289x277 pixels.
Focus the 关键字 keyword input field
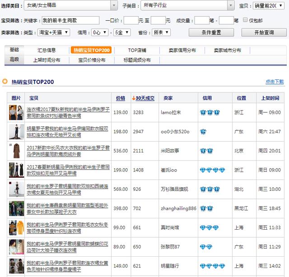(70, 20)
